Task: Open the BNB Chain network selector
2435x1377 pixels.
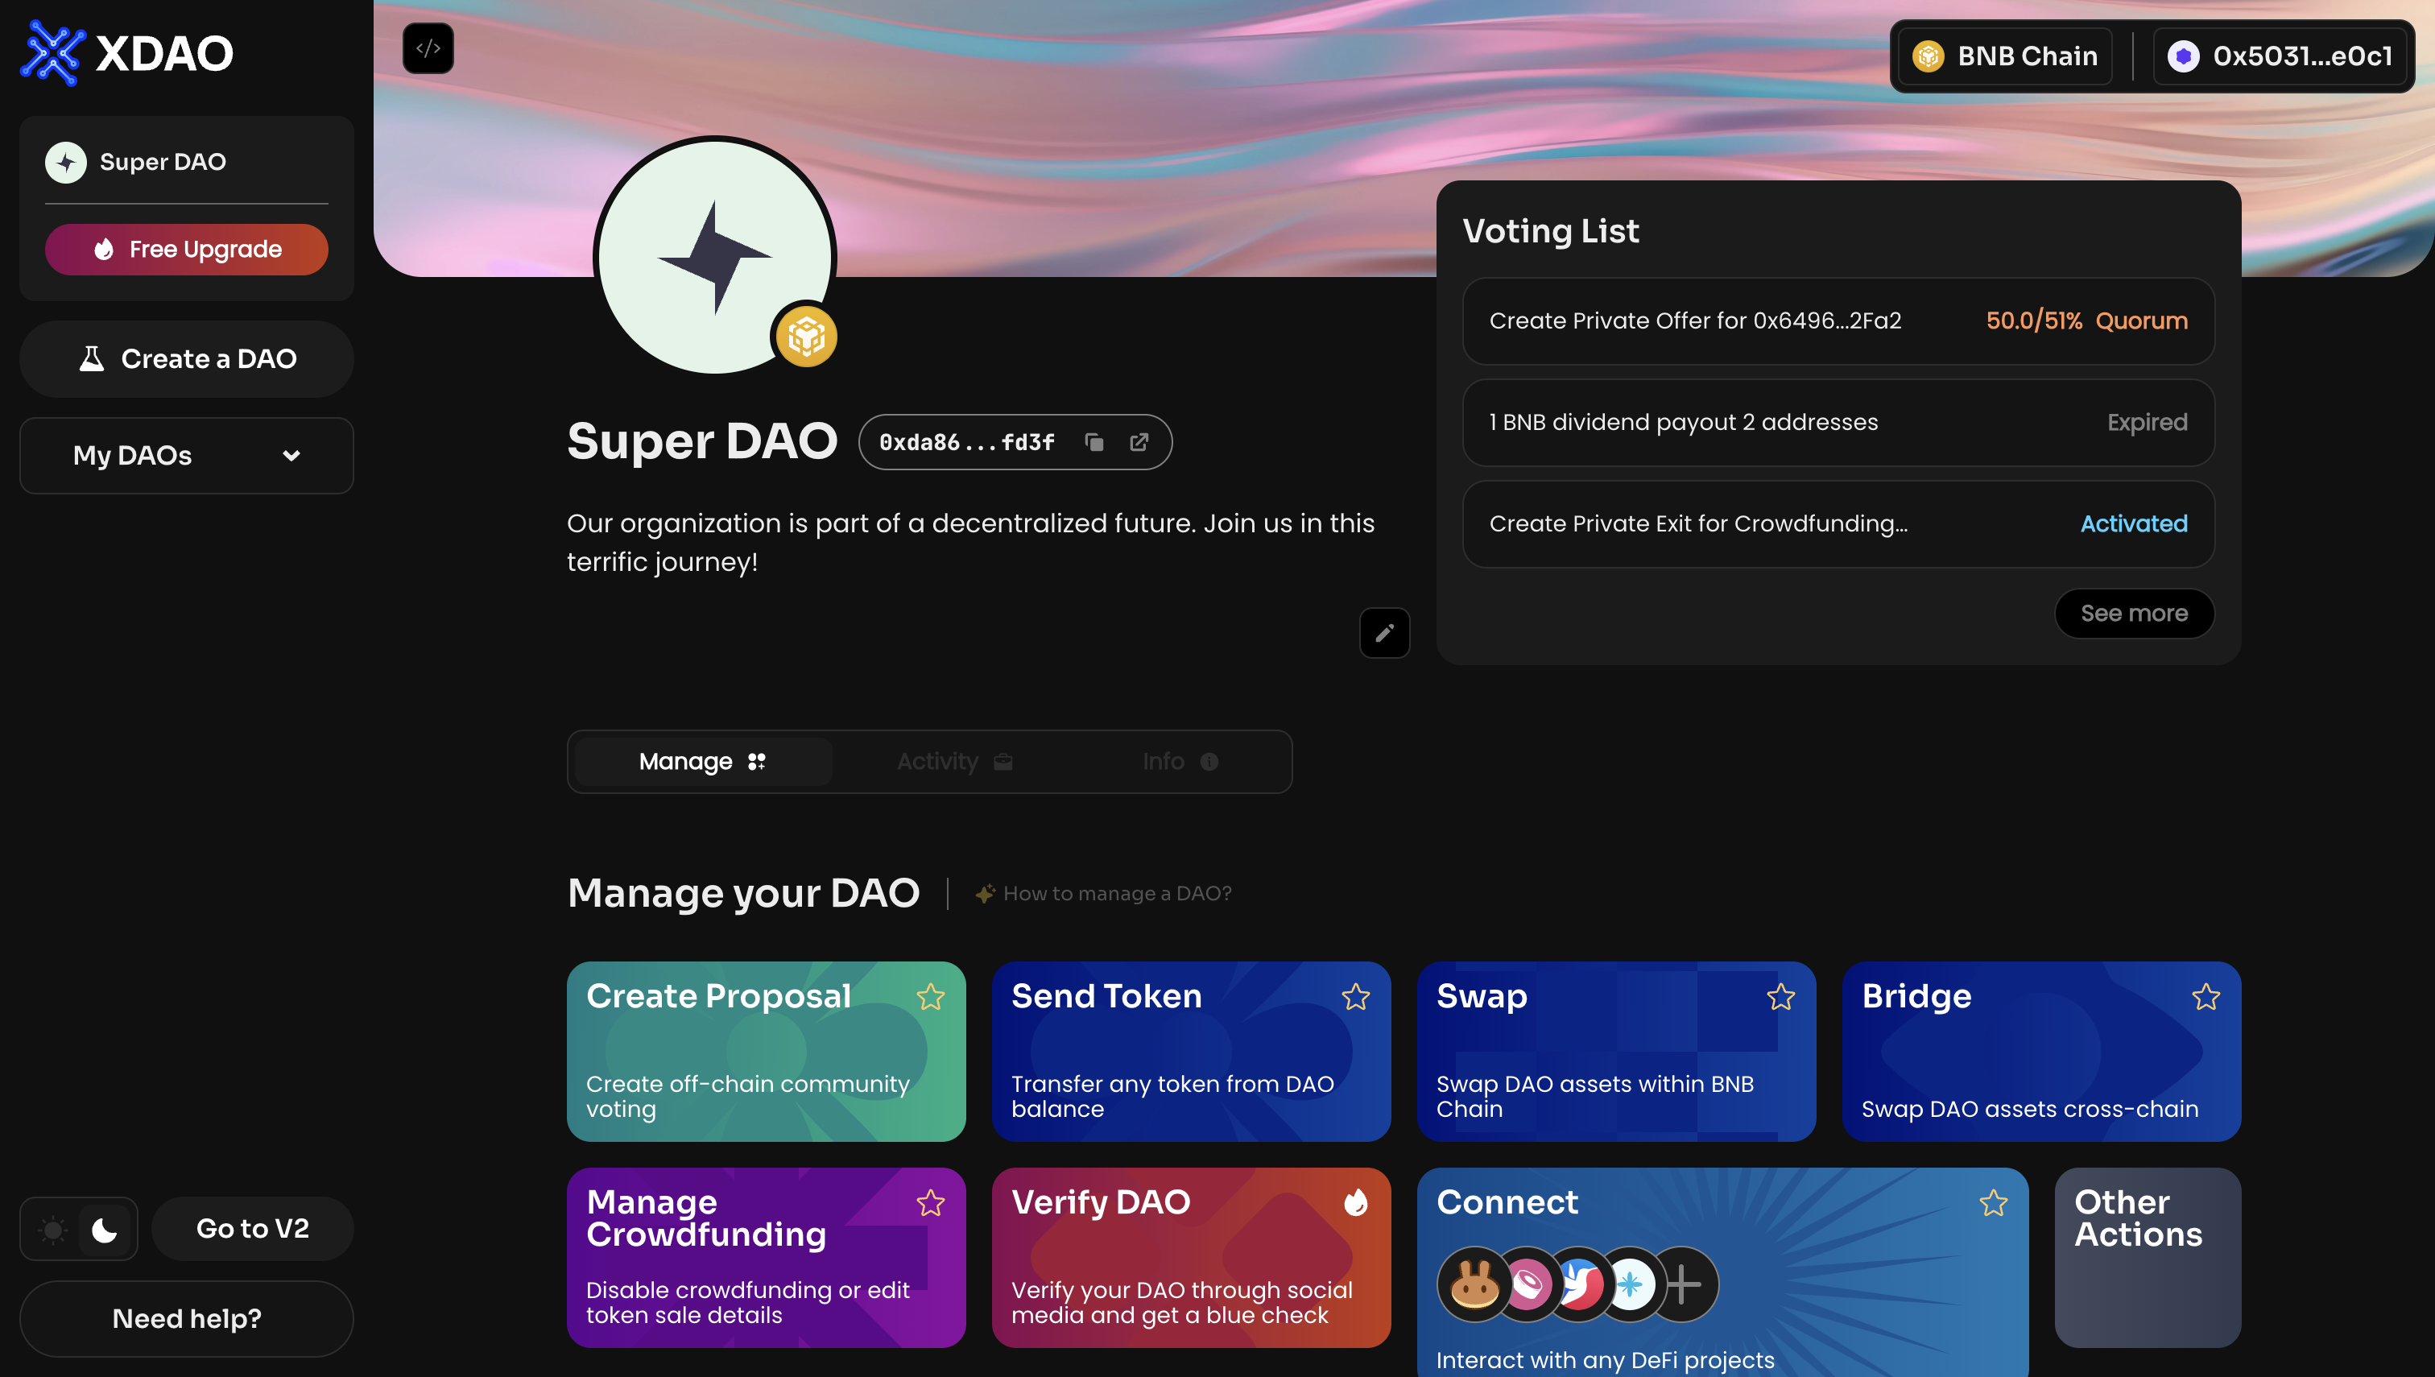Action: 2006,56
